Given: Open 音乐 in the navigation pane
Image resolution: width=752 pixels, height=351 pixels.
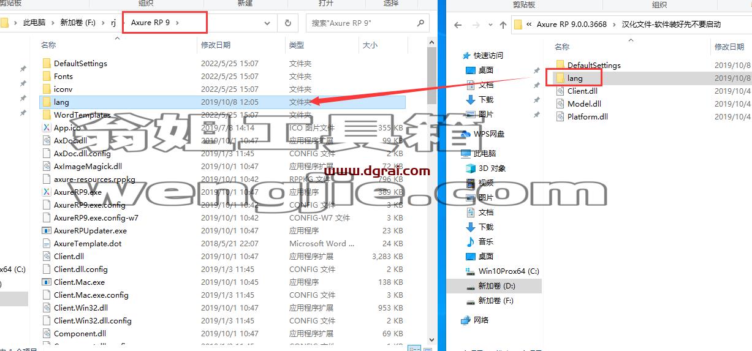Looking at the screenshot, I should click(x=486, y=241).
